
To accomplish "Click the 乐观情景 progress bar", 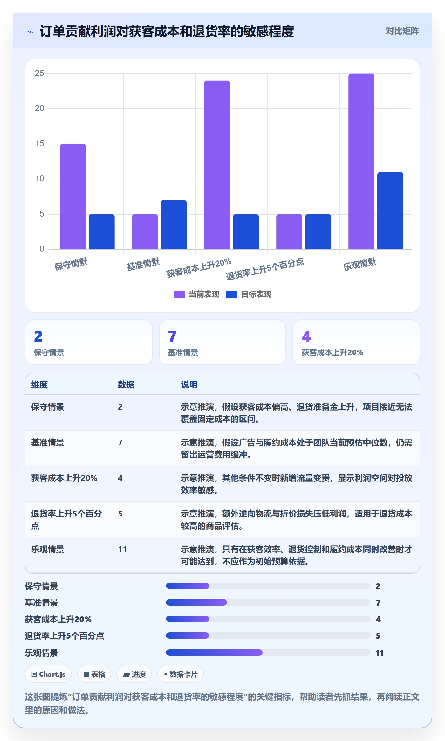I will (268, 653).
